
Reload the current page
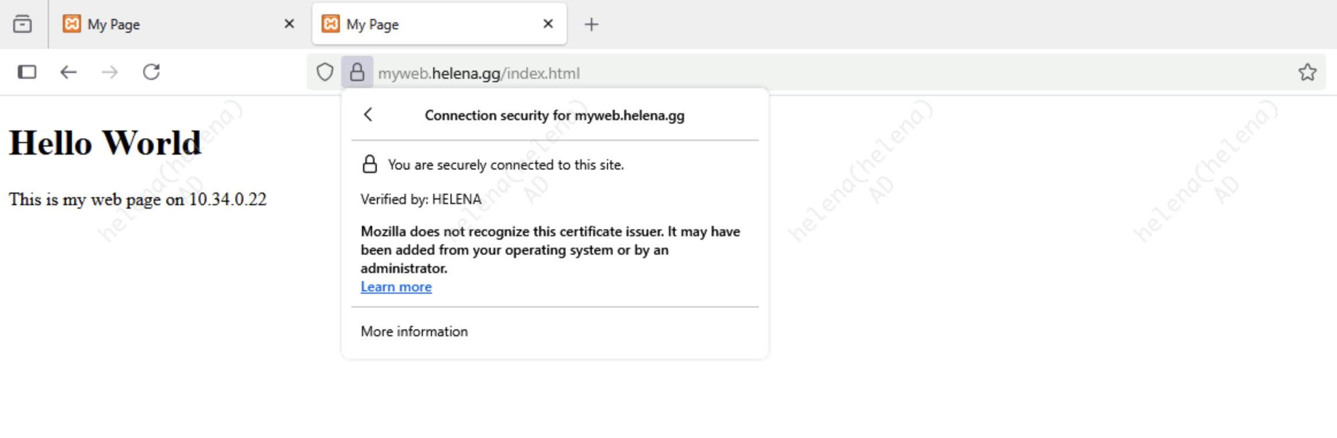click(x=151, y=72)
